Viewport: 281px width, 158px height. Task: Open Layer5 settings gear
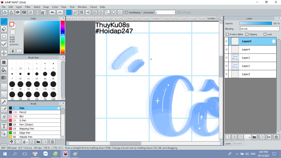(274, 41)
